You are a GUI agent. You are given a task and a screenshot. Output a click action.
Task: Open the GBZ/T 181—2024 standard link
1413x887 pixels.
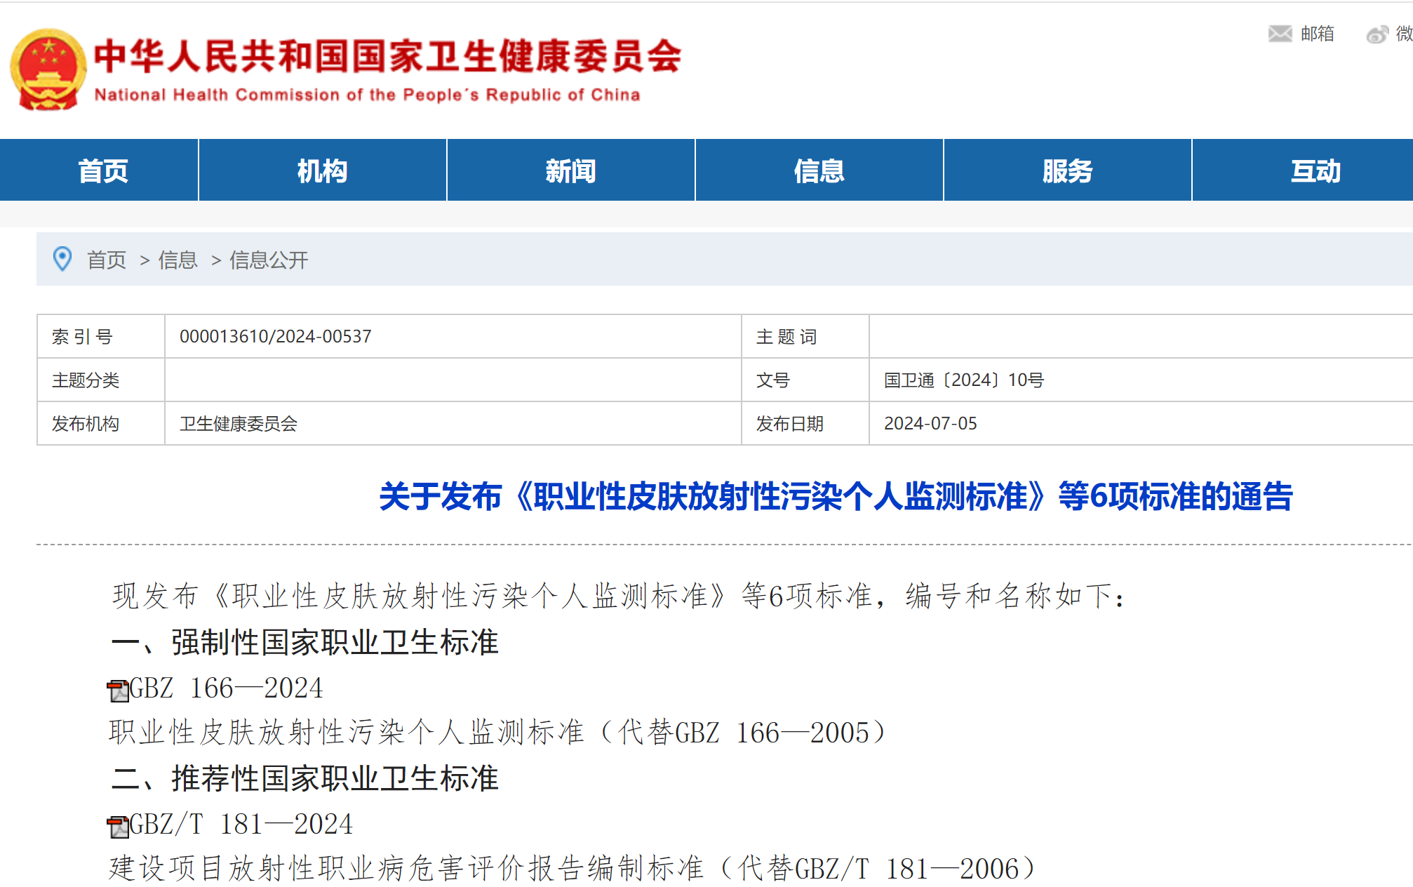pyautogui.click(x=241, y=824)
